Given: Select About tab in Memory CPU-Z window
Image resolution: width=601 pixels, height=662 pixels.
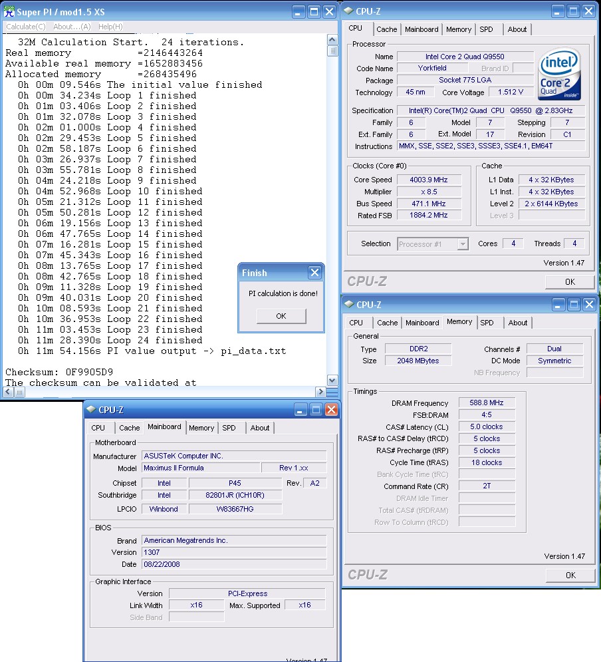Looking at the screenshot, I should 517,323.
